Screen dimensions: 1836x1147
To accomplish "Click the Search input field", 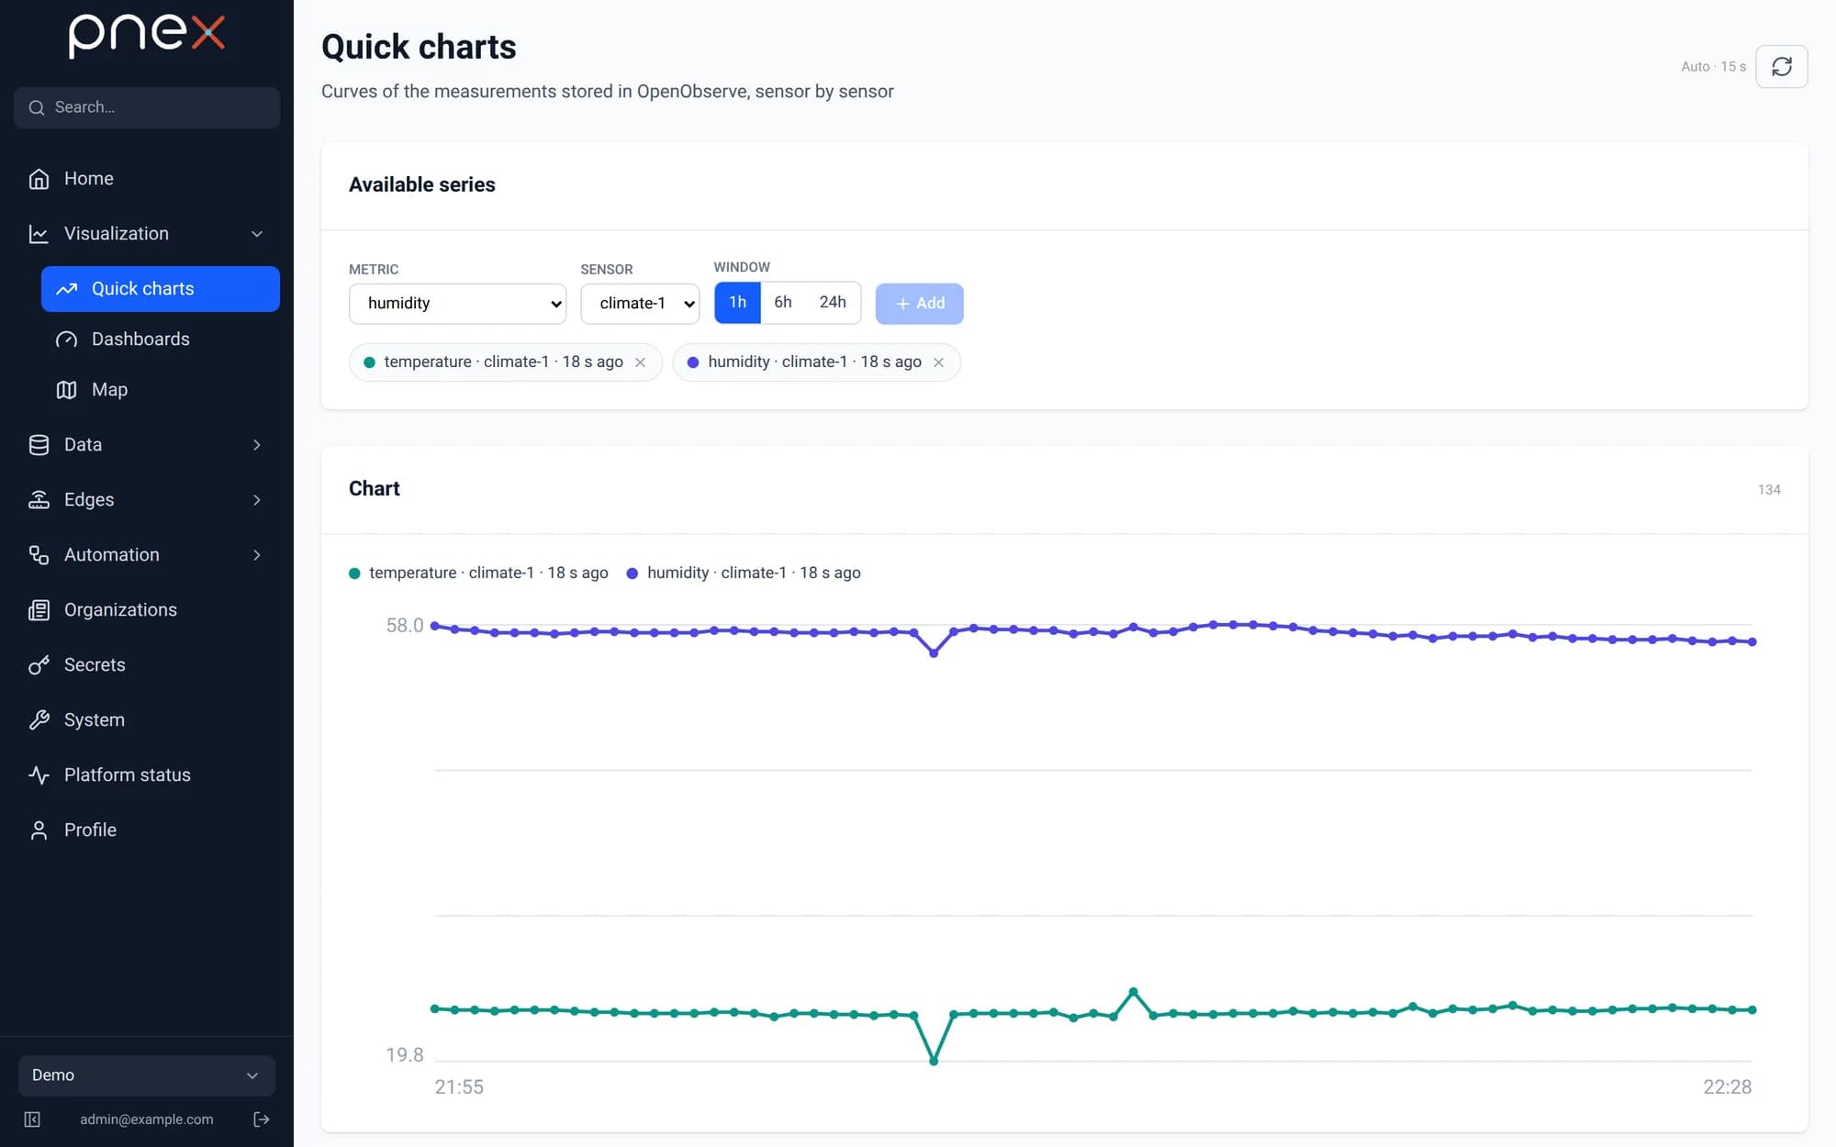I will (147, 107).
